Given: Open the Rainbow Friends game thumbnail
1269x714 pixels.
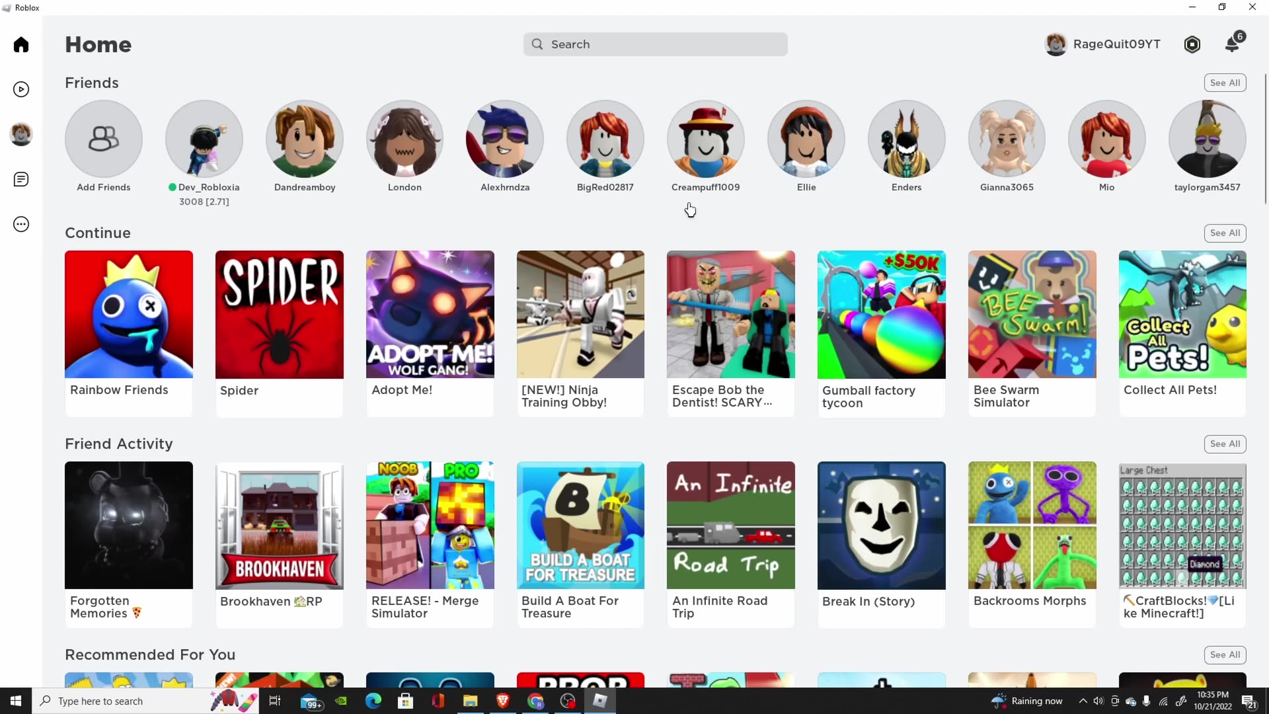Looking at the screenshot, I should pyautogui.click(x=129, y=314).
